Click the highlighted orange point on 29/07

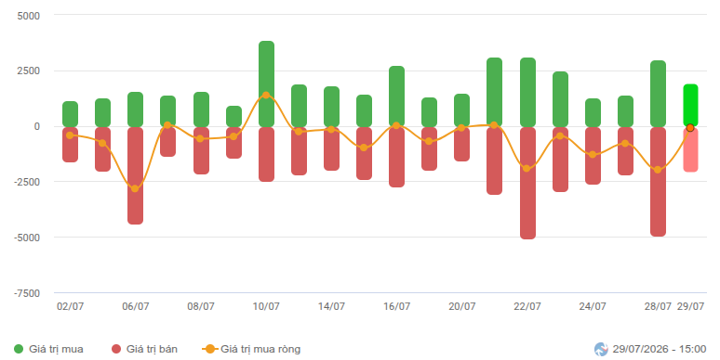(690, 128)
